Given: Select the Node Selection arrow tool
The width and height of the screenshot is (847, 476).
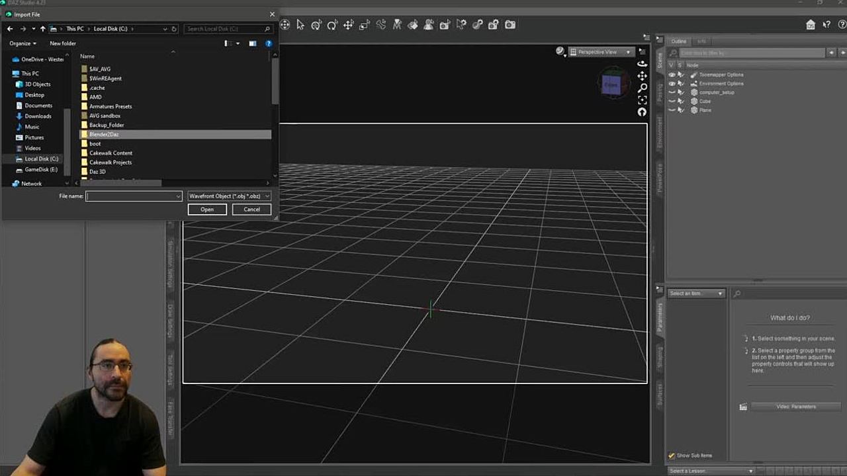Looking at the screenshot, I should 300,25.
